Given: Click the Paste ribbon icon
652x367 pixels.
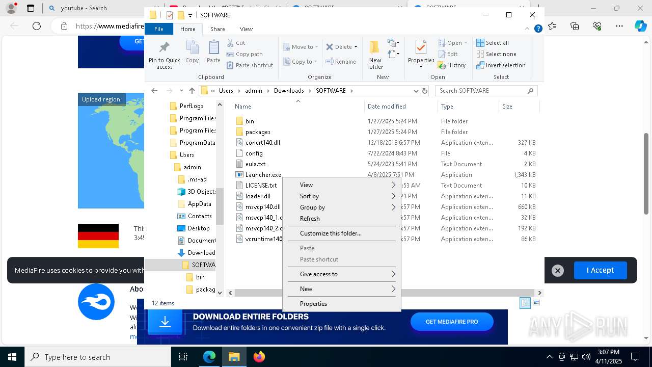Looking at the screenshot, I should coord(213,51).
